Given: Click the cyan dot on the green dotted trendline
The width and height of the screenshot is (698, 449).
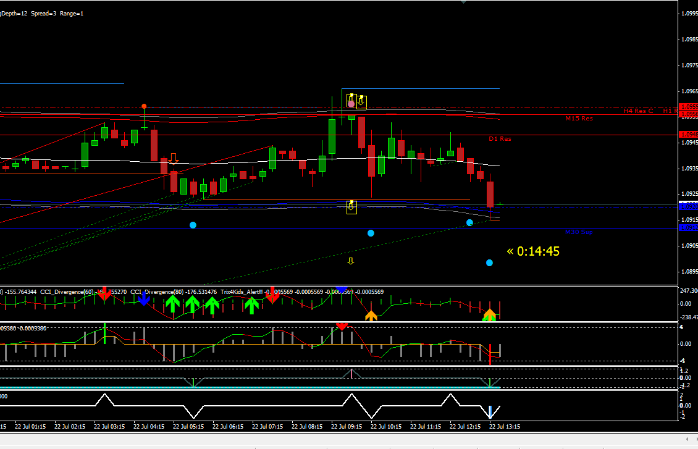Looking at the screenshot, I should (469, 222).
